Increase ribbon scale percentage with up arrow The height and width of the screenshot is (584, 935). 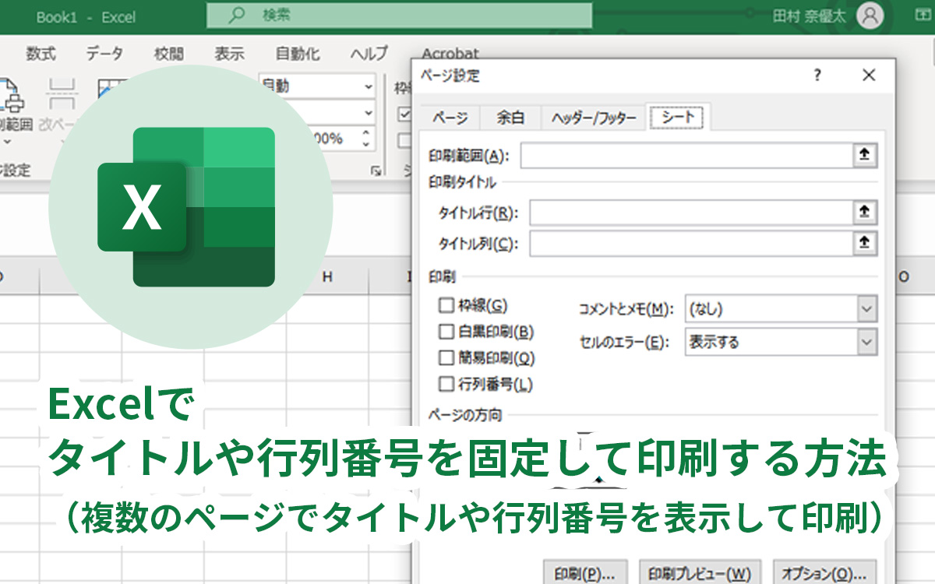(x=367, y=133)
